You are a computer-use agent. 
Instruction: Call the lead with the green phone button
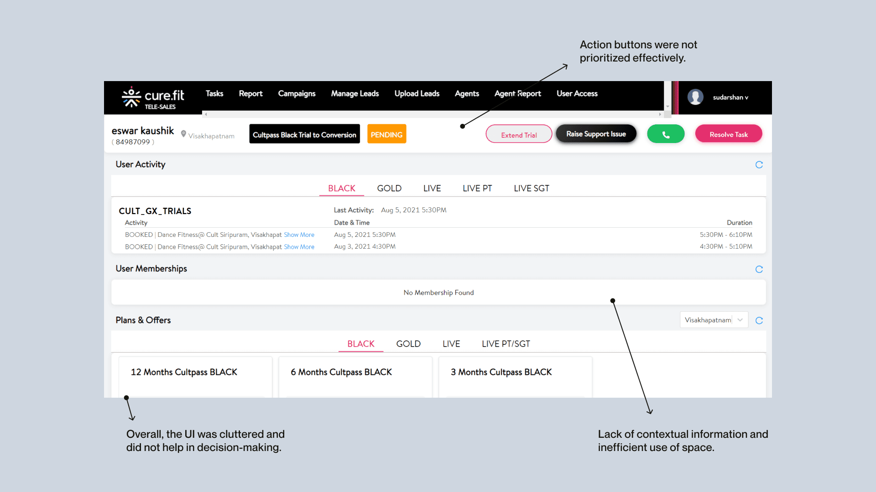[666, 134]
